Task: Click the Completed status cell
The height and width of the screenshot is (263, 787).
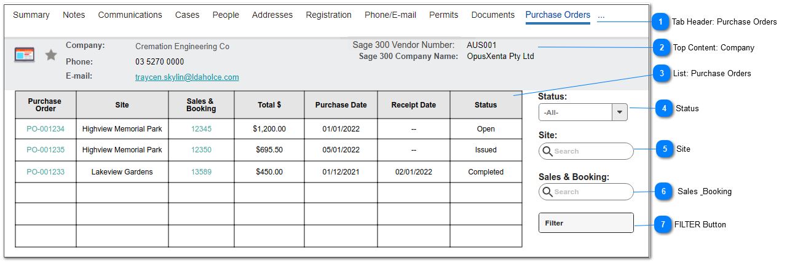Action: [x=486, y=172]
